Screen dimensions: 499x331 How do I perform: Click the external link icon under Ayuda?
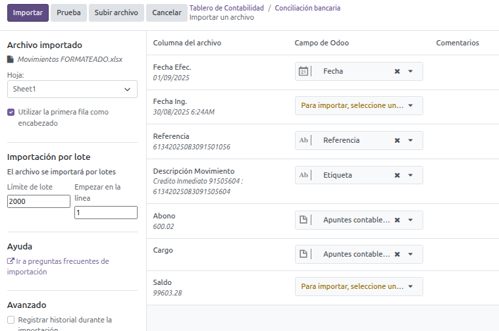[x=11, y=261]
